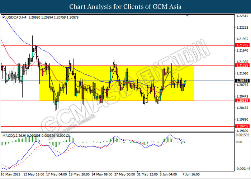Select the MACD(12,26,9) indicator label

point(14,136)
